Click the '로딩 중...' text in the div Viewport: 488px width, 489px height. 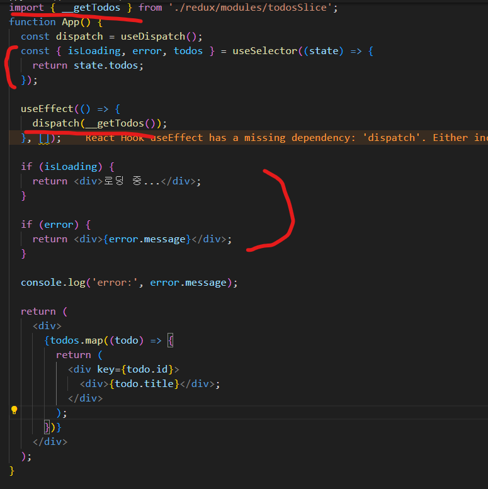132,181
